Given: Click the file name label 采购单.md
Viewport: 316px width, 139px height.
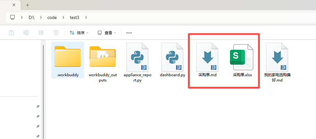Looking at the screenshot, I should point(207,75).
